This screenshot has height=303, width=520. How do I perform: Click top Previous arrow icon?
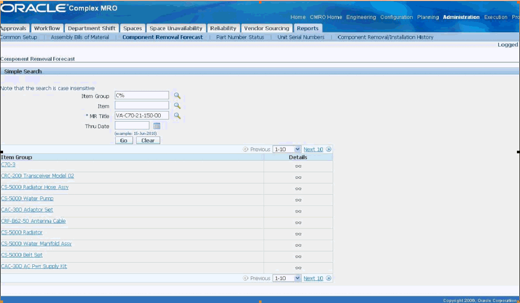click(246, 149)
